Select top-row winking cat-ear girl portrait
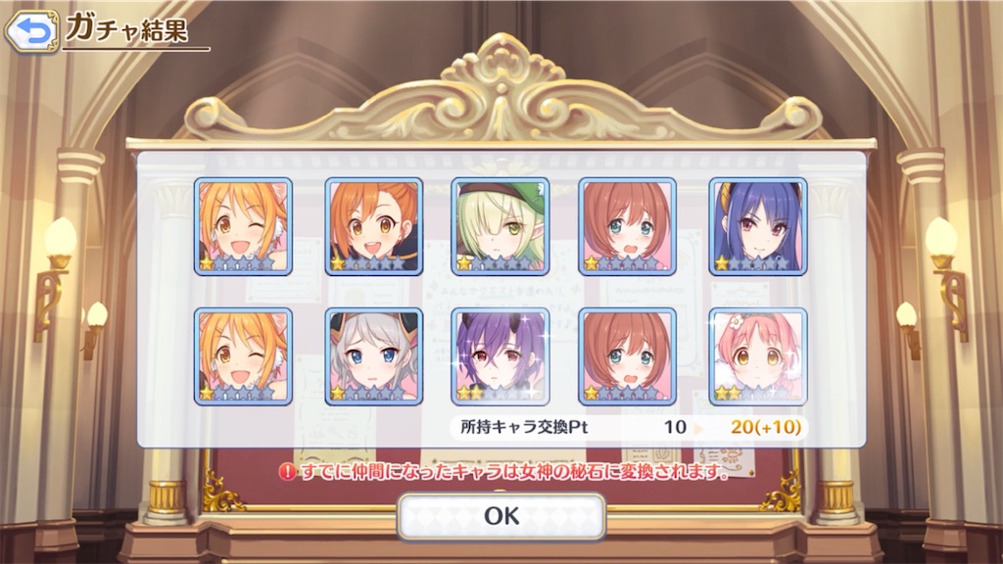Viewport: 1003px width, 564px height. pyautogui.click(x=243, y=226)
